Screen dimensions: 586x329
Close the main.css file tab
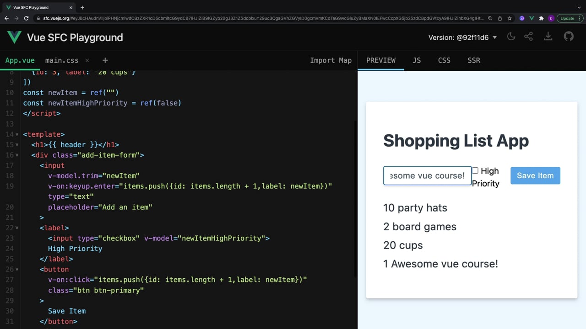[87, 60]
